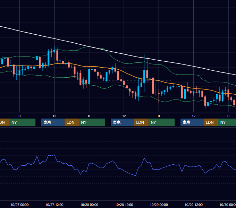Screen dimensions: 236x208
Task: Select the LDN session block just after 10/27 12:00
Action: [71, 122]
